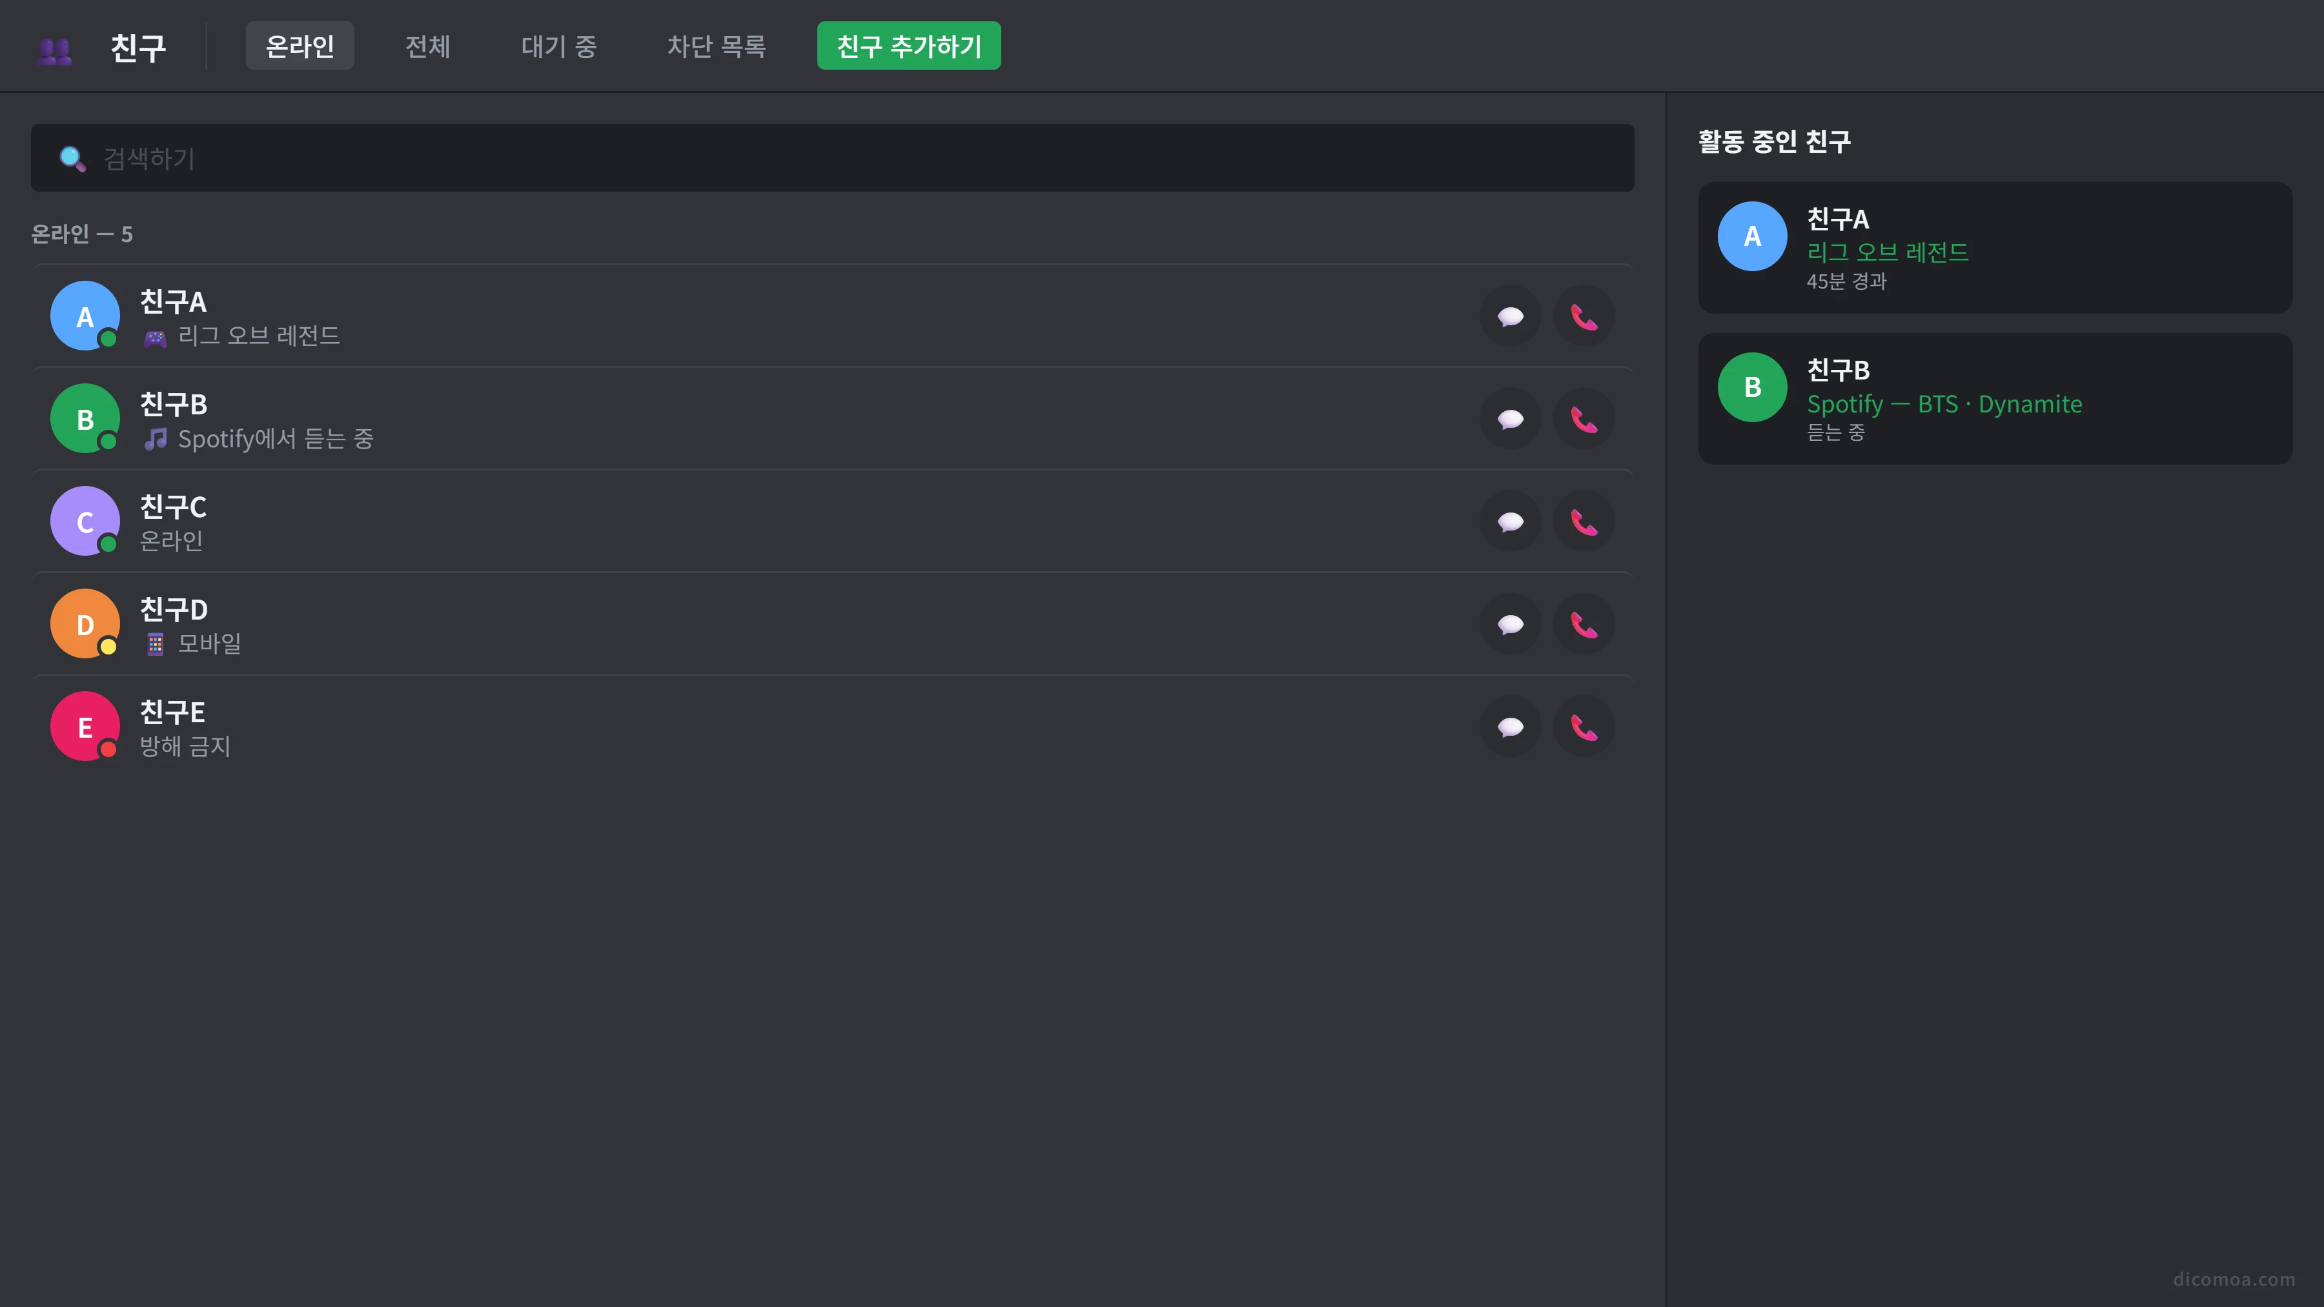Select the 친구C name in the list

(173, 507)
